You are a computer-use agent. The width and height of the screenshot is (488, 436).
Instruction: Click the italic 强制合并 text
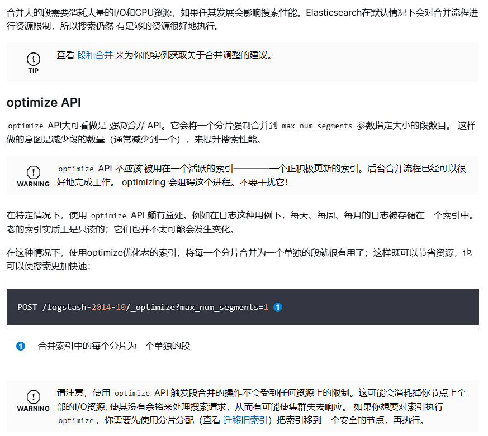(x=127, y=126)
